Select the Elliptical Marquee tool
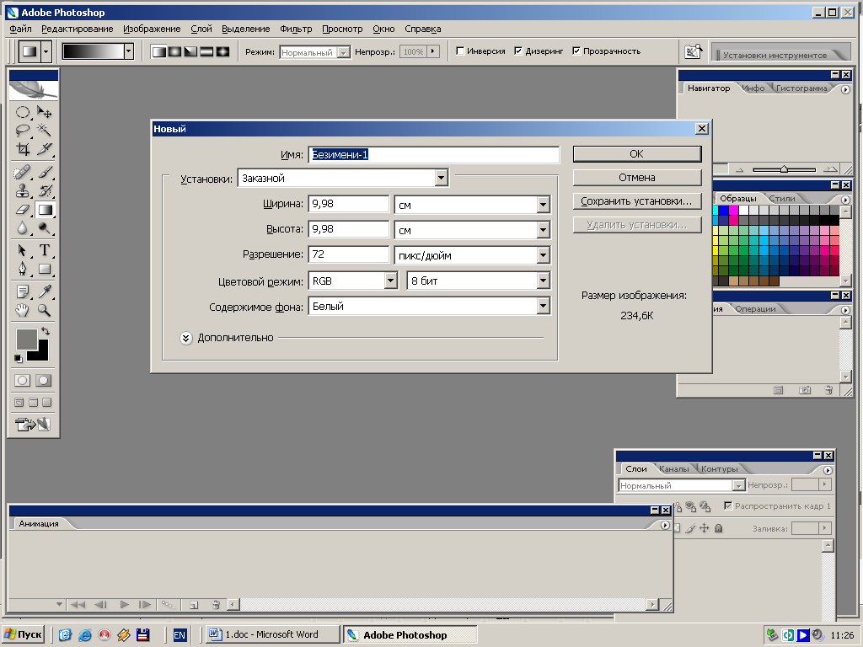Screen dimensions: 863x647 [x=22, y=113]
